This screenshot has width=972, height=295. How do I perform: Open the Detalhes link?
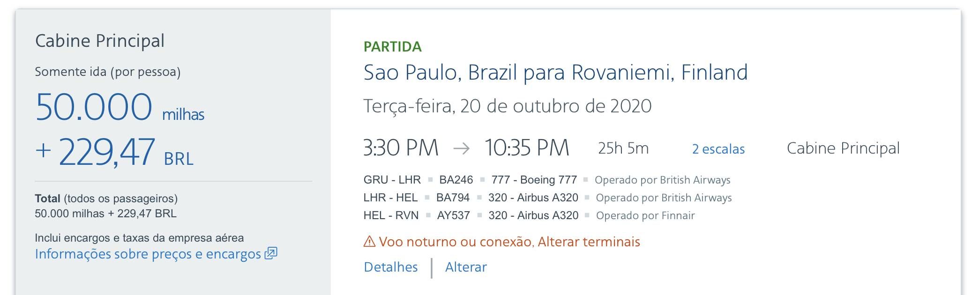pyautogui.click(x=391, y=267)
